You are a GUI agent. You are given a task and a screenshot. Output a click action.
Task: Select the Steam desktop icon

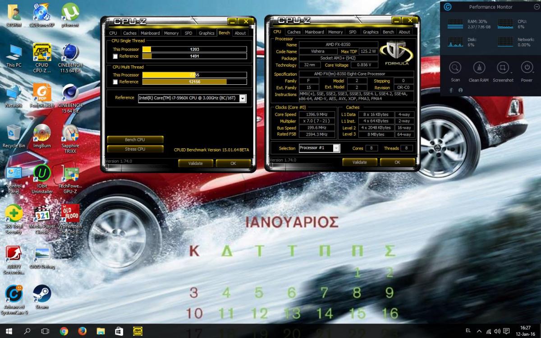point(42,297)
